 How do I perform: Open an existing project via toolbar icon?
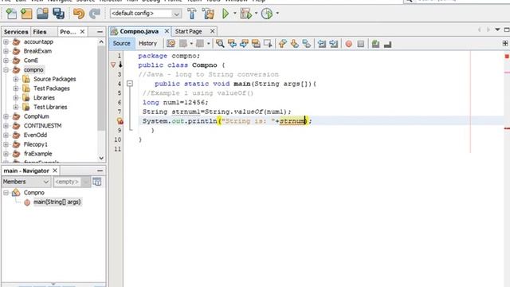coord(42,14)
